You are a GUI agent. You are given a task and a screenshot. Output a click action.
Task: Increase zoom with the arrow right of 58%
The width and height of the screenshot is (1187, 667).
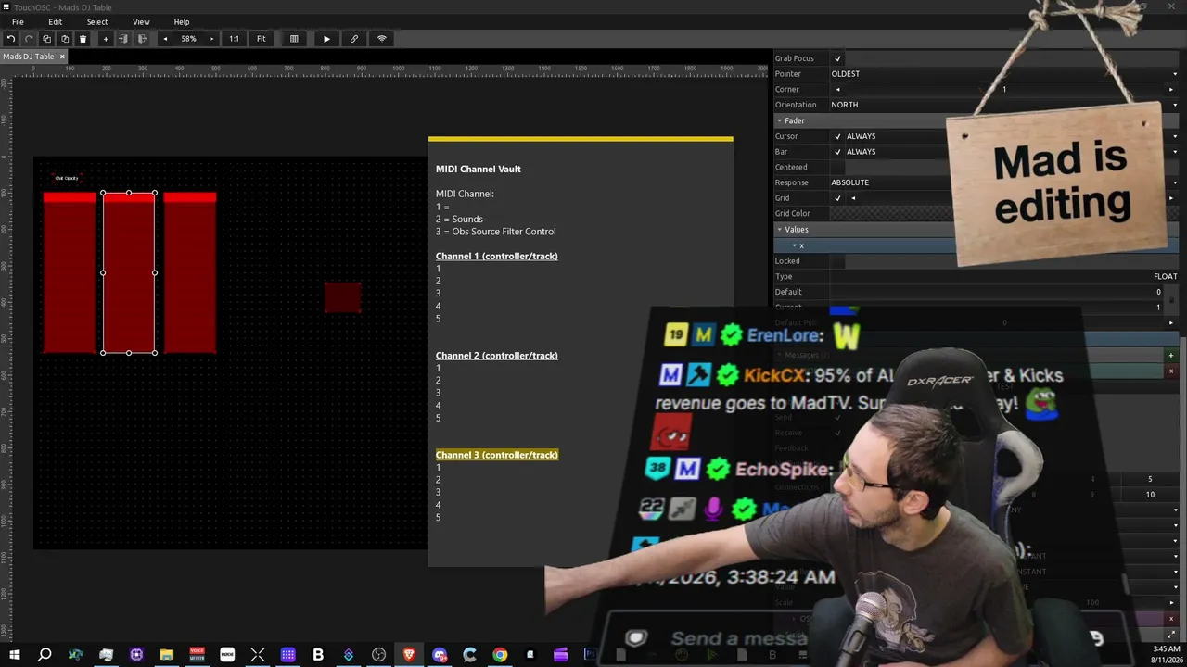click(x=211, y=39)
